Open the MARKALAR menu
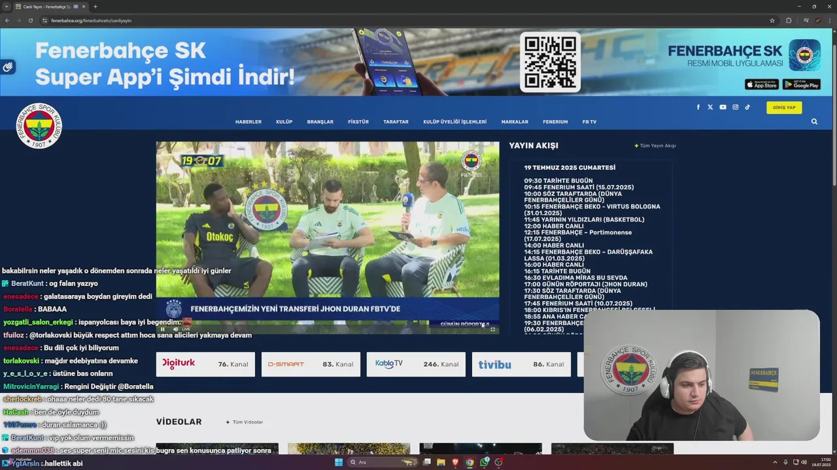Viewport: 837px width, 470px height. point(515,121)
